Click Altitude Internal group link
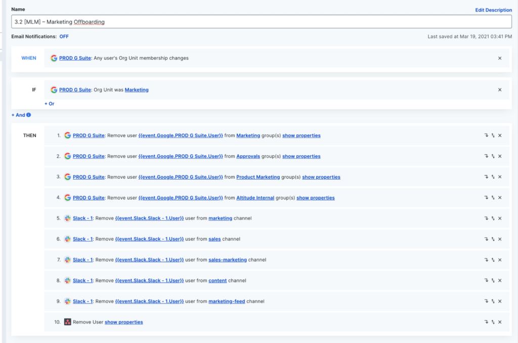 pyautogui.click(x=255, y=198)
